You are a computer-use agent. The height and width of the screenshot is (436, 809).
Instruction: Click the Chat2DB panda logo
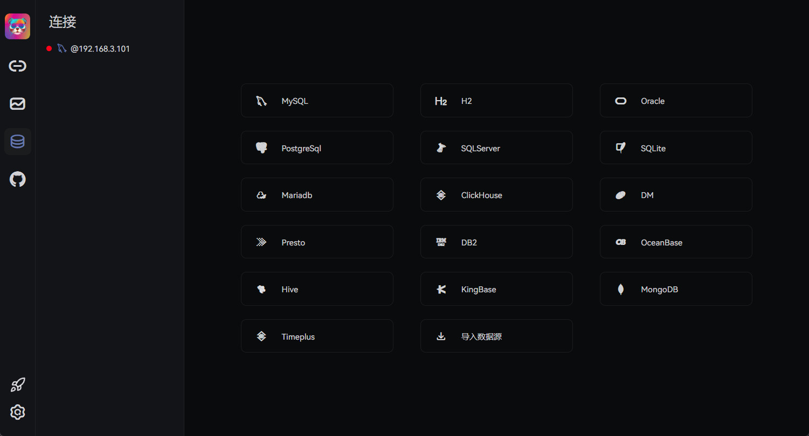(17, 26)
